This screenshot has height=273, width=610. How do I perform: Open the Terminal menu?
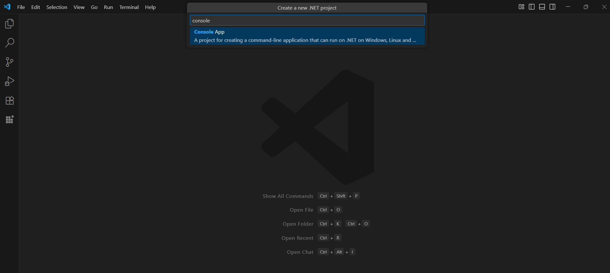(x=129, y=7)
